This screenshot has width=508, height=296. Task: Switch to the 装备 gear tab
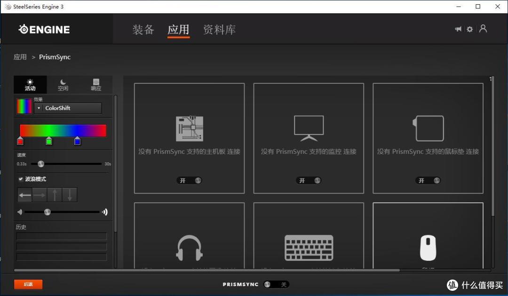tap(143, 30)
